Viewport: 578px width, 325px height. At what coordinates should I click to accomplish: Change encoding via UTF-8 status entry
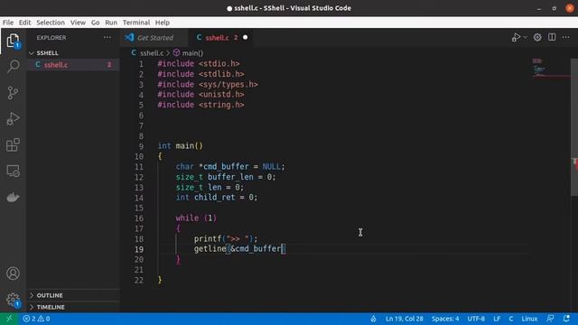(476, 319)
